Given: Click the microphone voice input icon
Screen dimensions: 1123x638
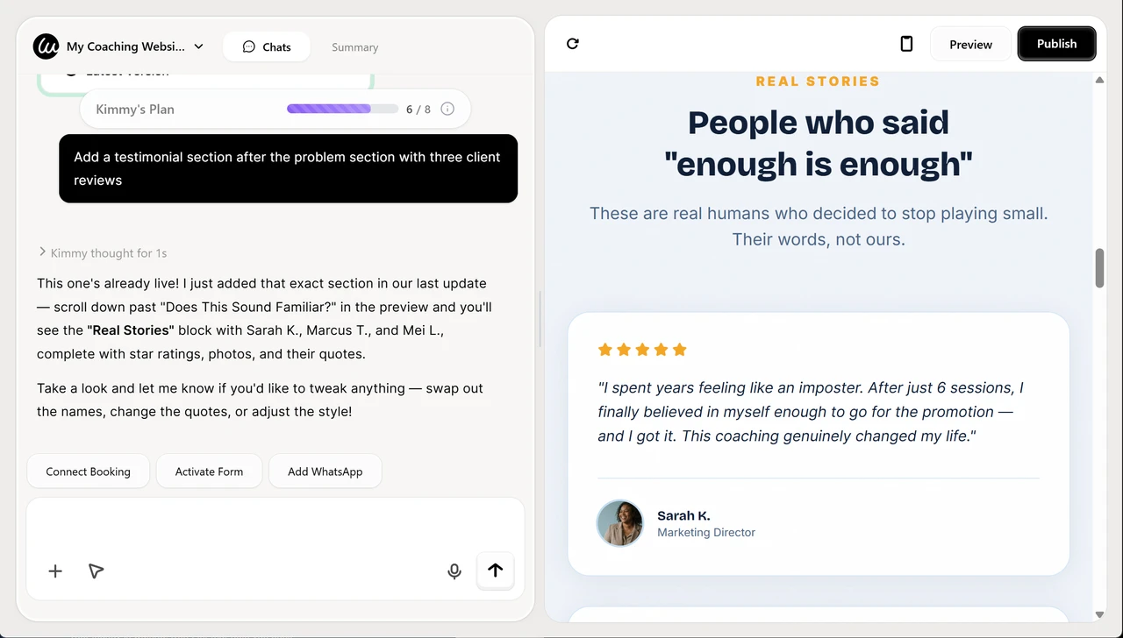Looking at the screenshot, I should (454, 571).
